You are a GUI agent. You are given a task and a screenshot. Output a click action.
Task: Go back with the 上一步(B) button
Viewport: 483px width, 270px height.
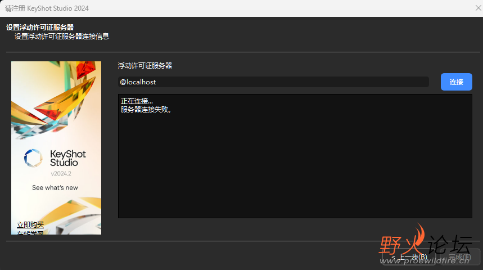click(x=409, y=256)
